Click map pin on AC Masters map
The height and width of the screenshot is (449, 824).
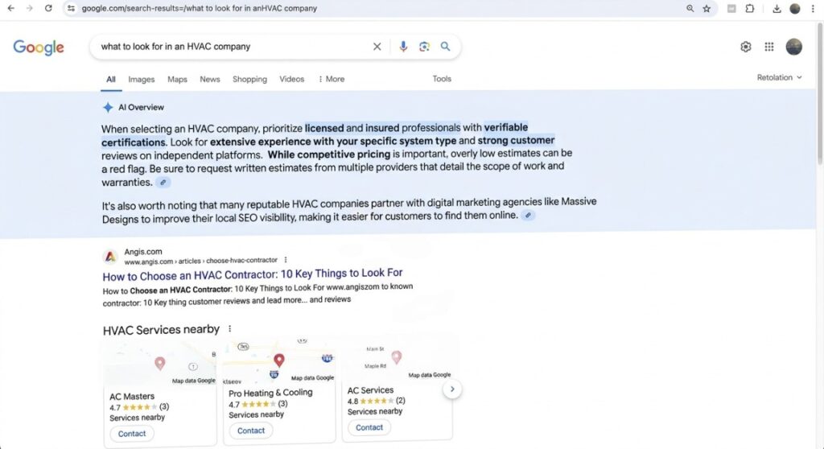coord(160,363)
